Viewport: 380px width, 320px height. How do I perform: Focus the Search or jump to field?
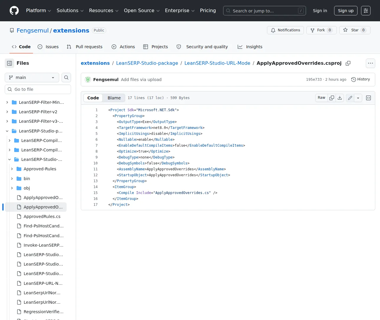[x=265, y=11]
